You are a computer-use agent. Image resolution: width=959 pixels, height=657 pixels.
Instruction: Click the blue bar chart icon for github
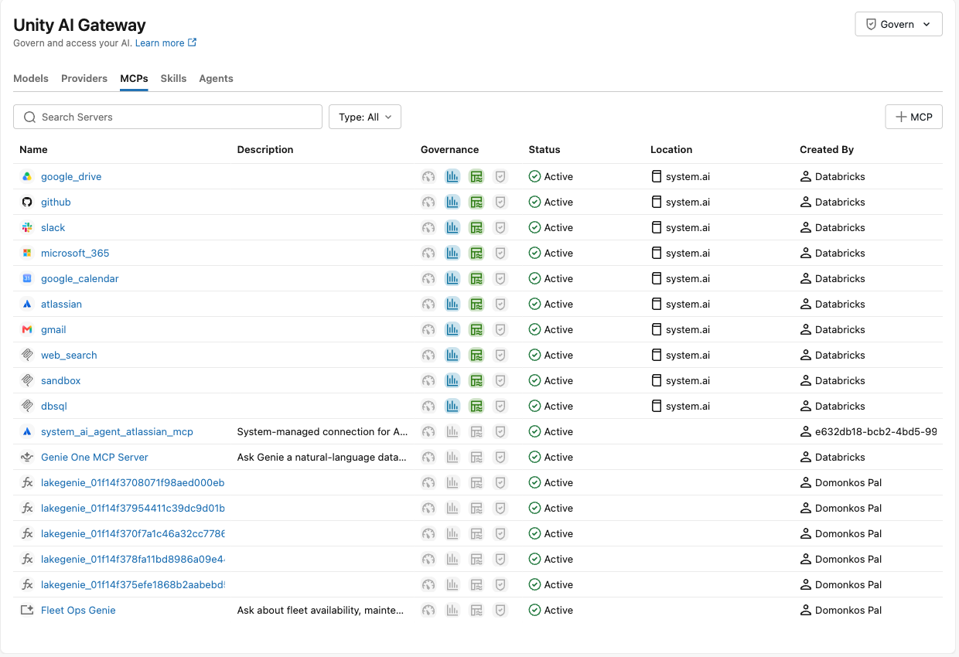click(x=452, y=202)
